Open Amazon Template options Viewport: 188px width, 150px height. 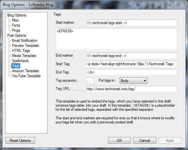coord(25,71)
